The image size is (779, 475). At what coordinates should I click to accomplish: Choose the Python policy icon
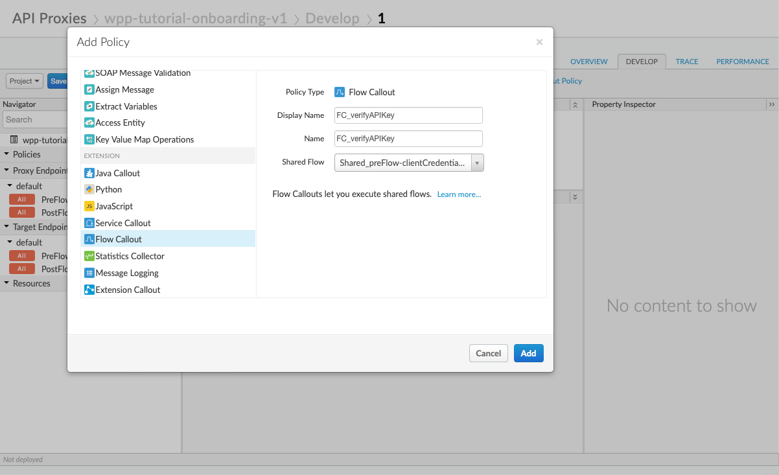89,190
